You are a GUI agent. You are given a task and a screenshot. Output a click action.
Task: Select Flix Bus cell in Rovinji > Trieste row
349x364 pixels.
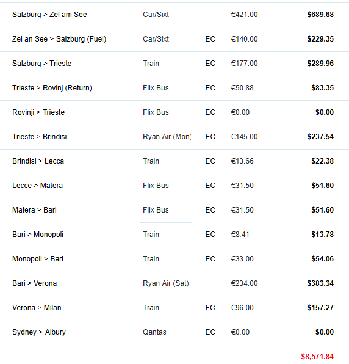[156, 112]
